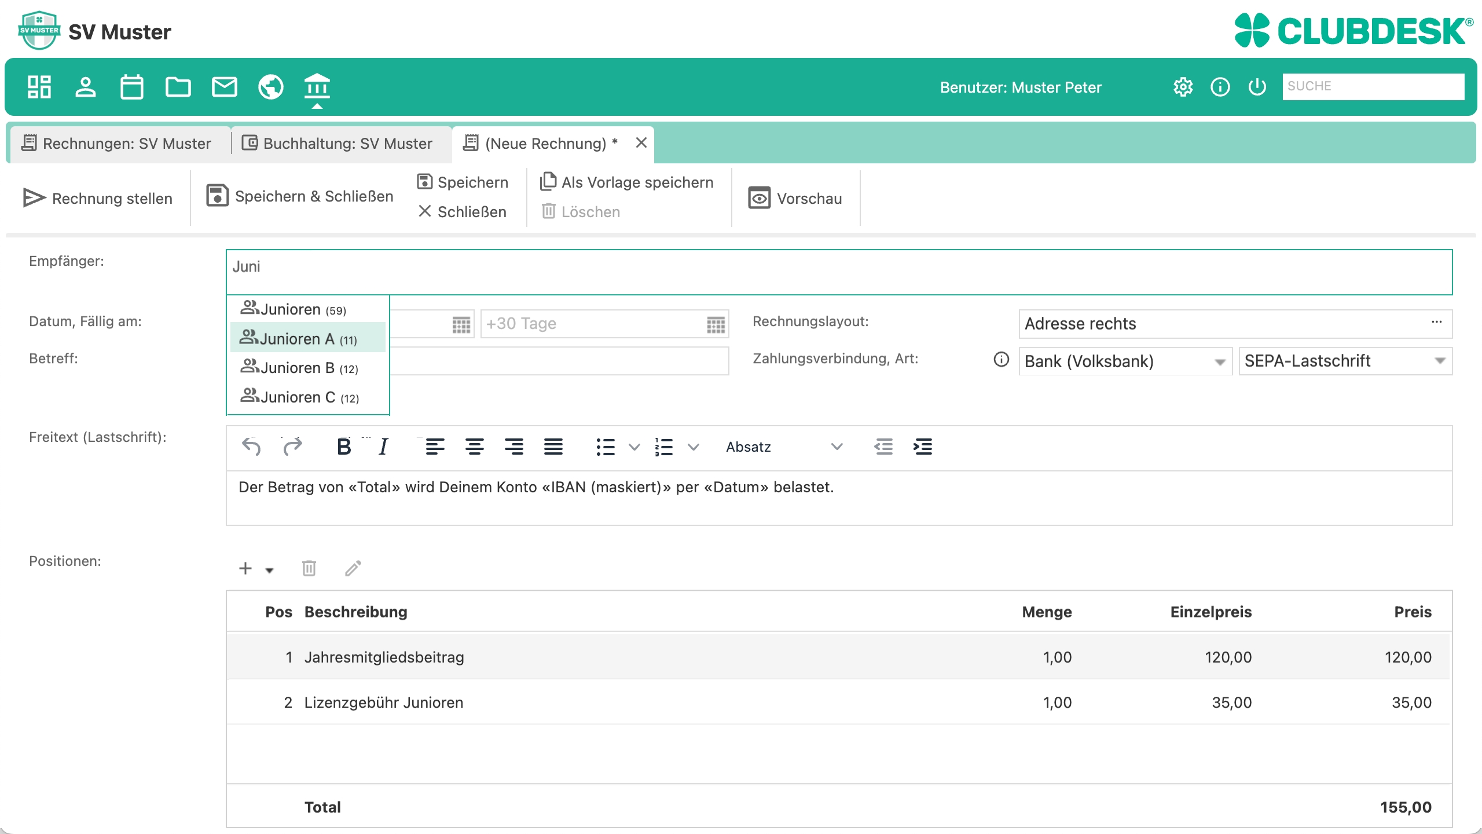
Task: Toggle italic formatting in editor
Action: pyautogui.click(x=383, y=447)
